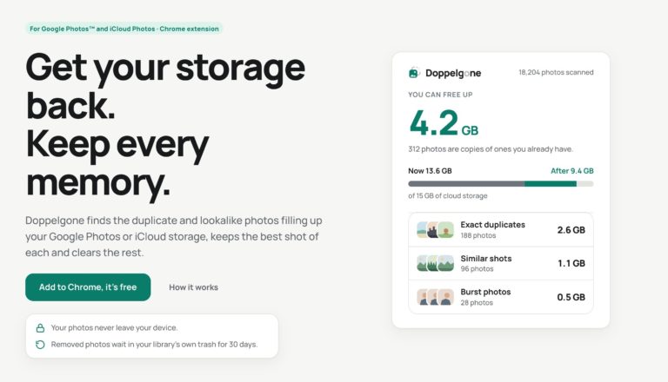The height and width of the screenshot is (382, 668).
Task: Select the Burst photos row title
Action: [x=485, y=292]
